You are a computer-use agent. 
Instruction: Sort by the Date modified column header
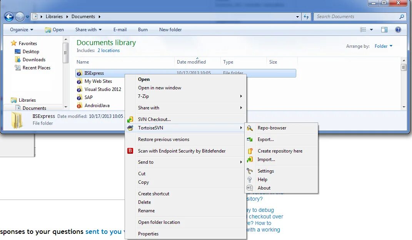[198, 62]
